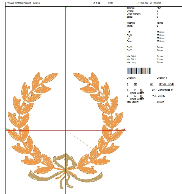182x194 pixels.
Task: Click the Gold 45 color swatch
Action: 142,96
